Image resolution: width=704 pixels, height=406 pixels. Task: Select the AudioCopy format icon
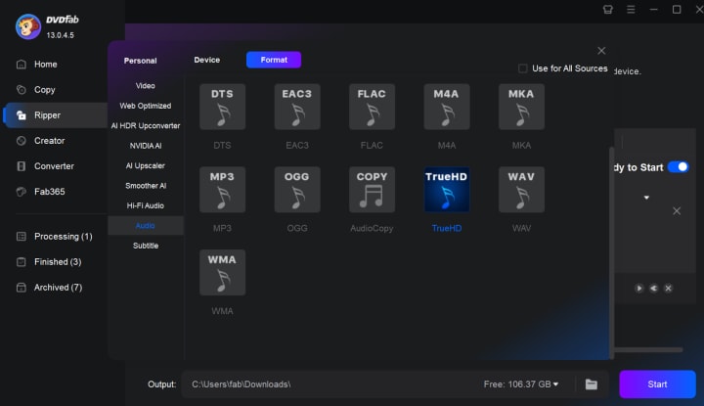(x=372, y=190)
